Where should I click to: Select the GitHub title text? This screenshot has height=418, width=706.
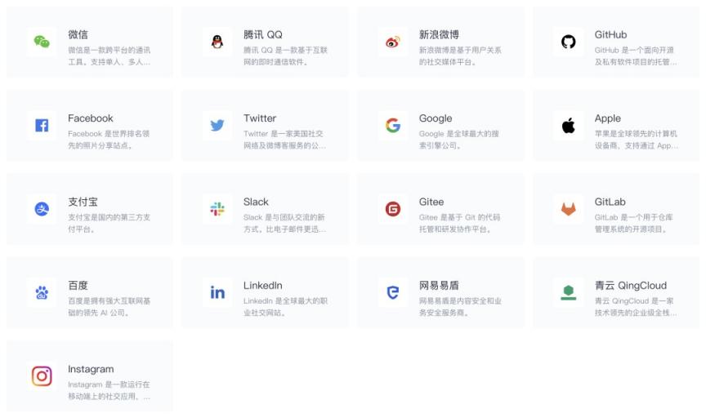coord(610,34)
